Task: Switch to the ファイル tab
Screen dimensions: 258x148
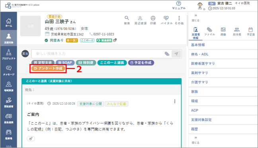Action: (x=209, y=32)
